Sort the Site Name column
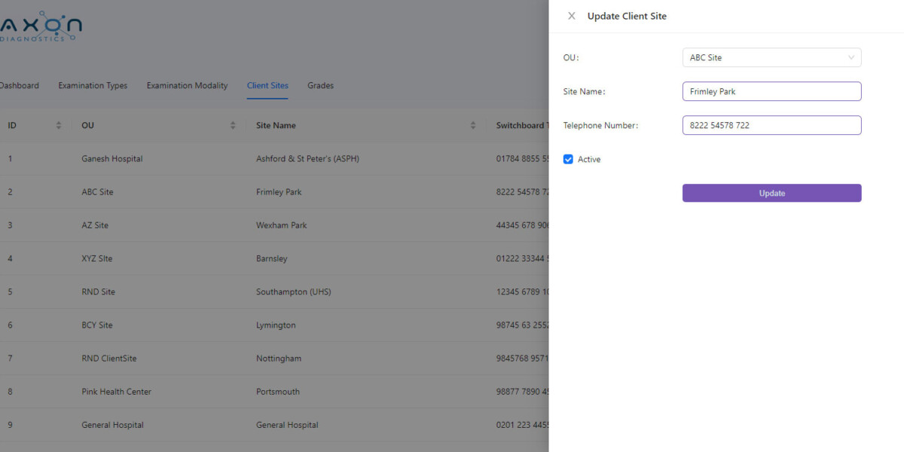 click(x=472, y=125)
